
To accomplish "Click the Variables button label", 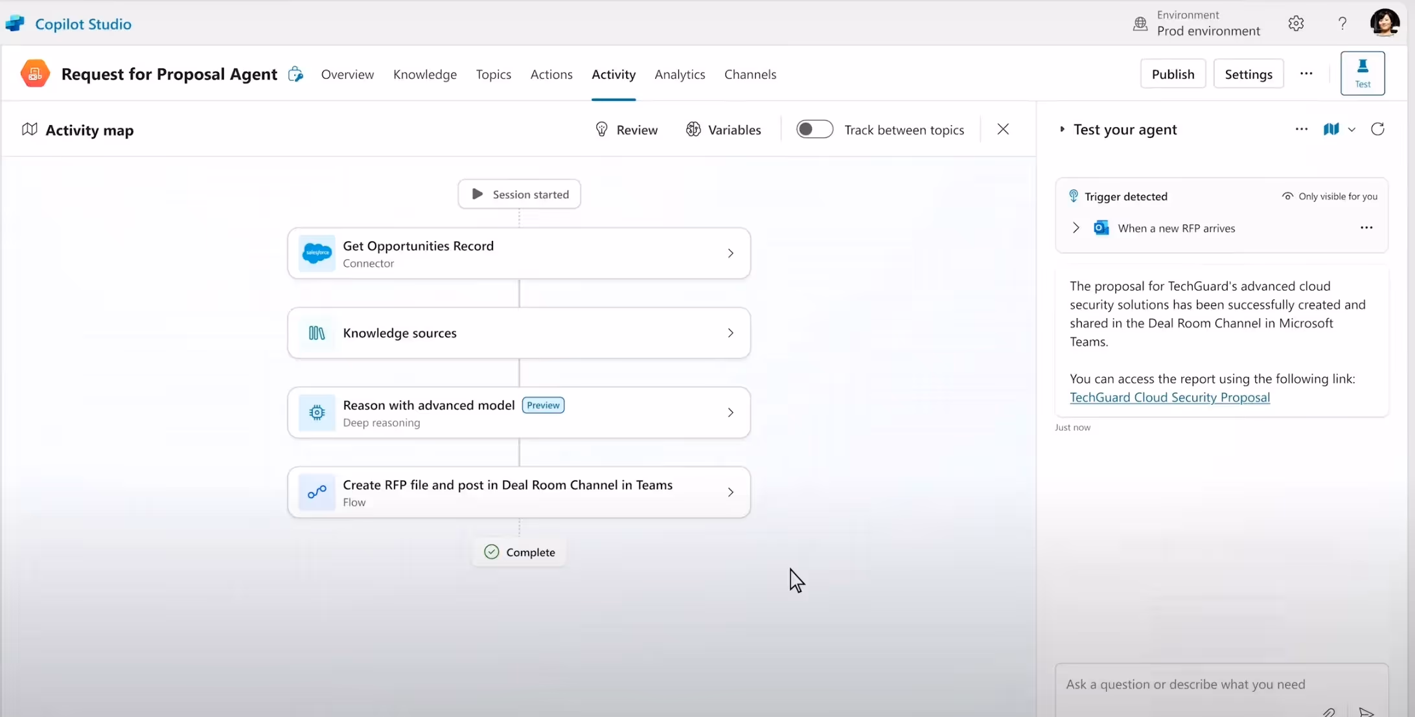I will [x=734, y=130].
